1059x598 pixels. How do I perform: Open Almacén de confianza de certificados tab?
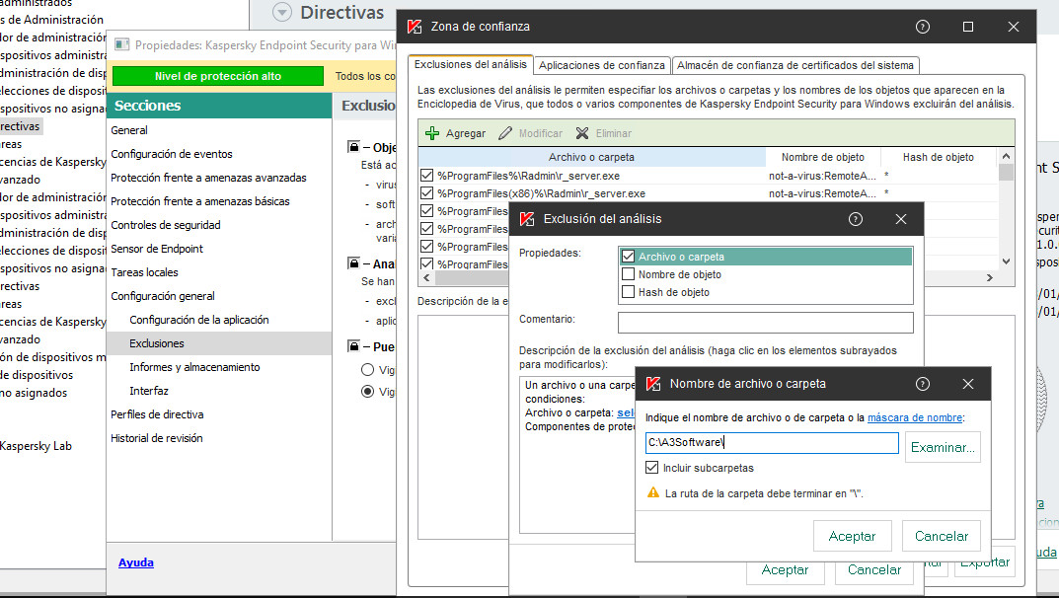pos(795,65)
